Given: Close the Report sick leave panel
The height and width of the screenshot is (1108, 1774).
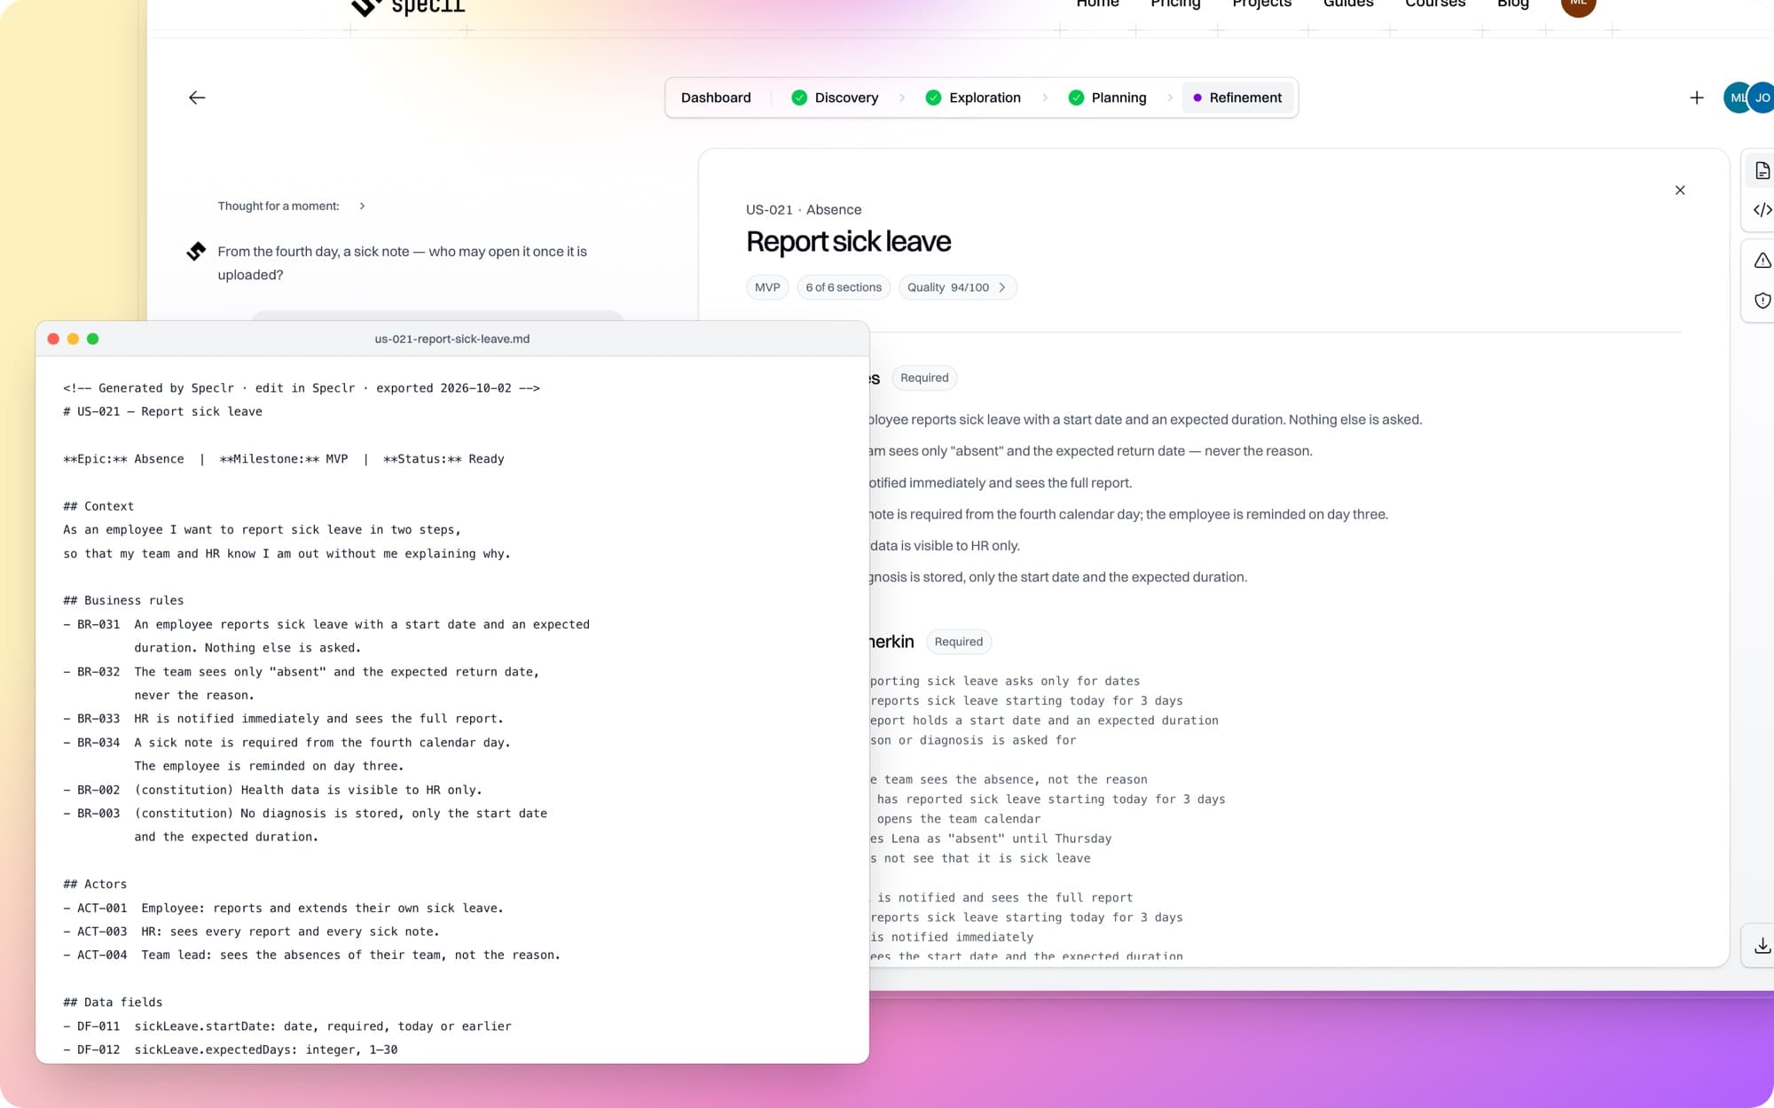Looking at the screenshot, I should coord(1679,191).
